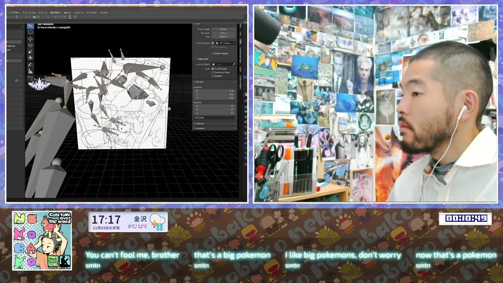Collapse the View Lock section
The image size is (503, 283).
(x=202, y=59)
